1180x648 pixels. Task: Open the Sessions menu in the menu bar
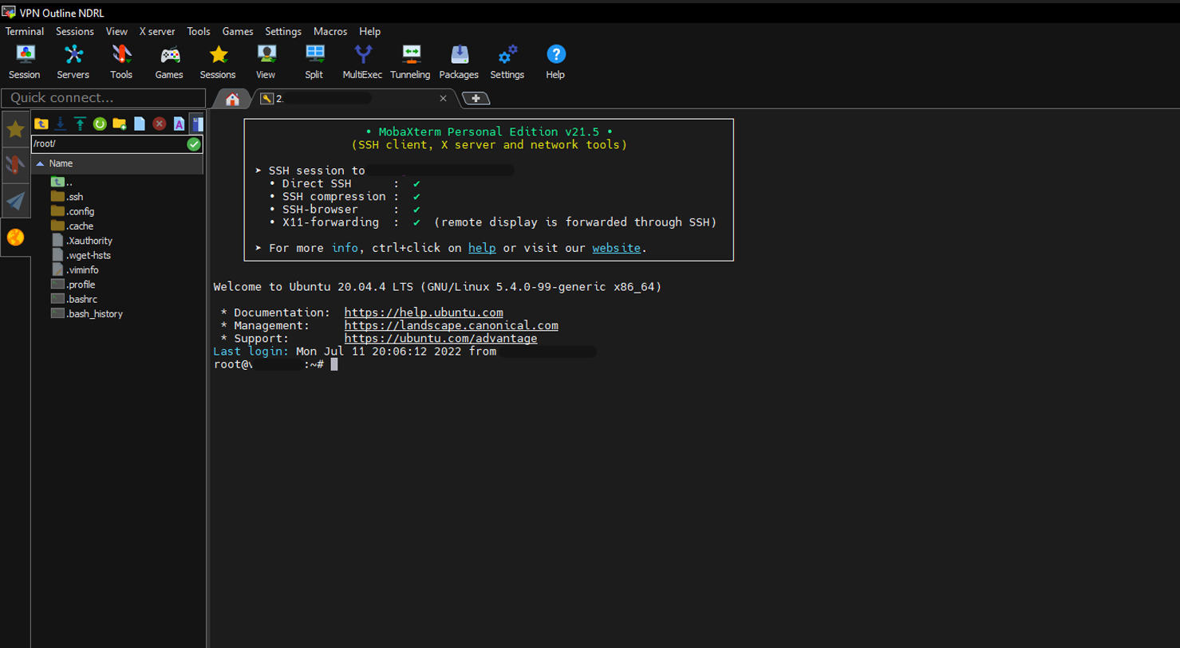click(75, 32)
